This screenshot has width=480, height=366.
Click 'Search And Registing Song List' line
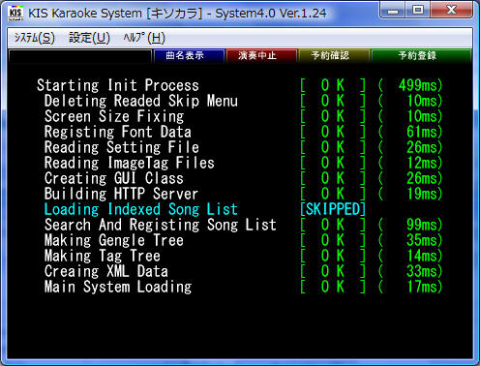(x=161, y=225)
